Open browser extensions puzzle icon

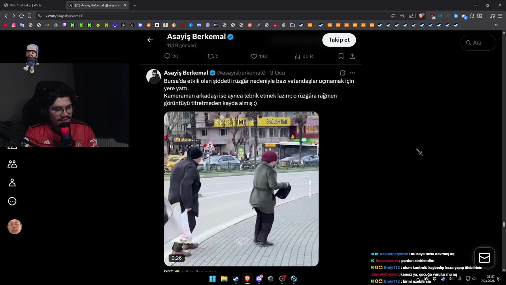pos(472,16)
